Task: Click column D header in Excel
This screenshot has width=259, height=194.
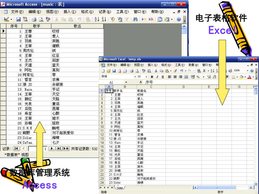Action: (x=183, y=87)
